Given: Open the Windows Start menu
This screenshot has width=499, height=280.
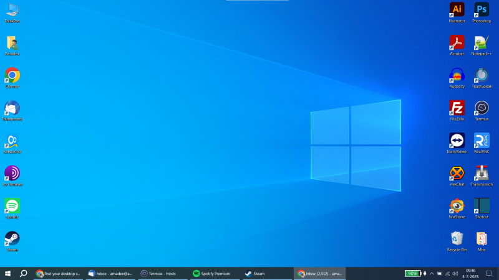Looking at the screenshot, I should [x=8, y=273].
